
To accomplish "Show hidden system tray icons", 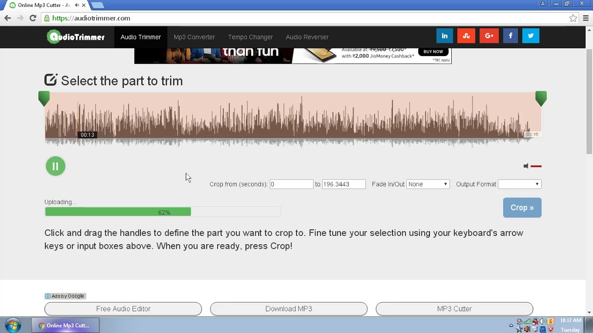I will click(511, 326).
